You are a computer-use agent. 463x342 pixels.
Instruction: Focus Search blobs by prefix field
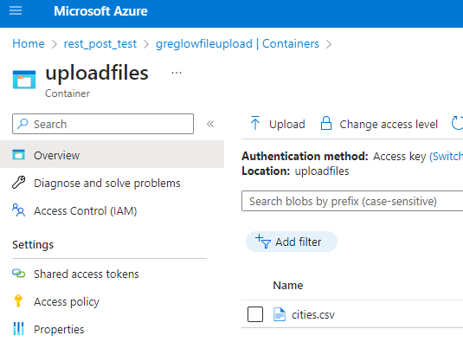pos(352,201)
